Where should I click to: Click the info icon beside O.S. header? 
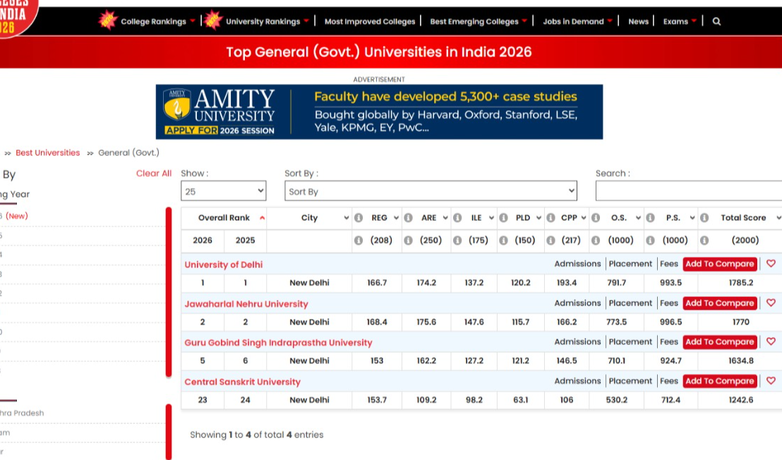(596, 218)
